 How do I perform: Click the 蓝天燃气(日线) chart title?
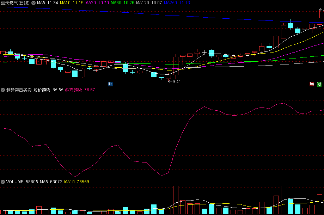coord(15,3)
